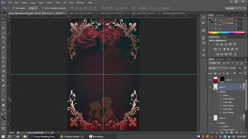Hide Layer 4 visibility eye

point(210,118)
